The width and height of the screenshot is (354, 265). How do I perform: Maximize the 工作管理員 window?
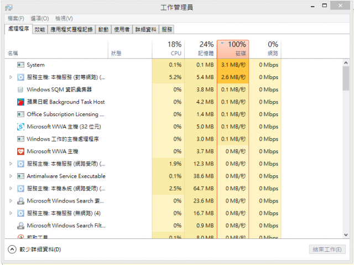tap(325, 6)
